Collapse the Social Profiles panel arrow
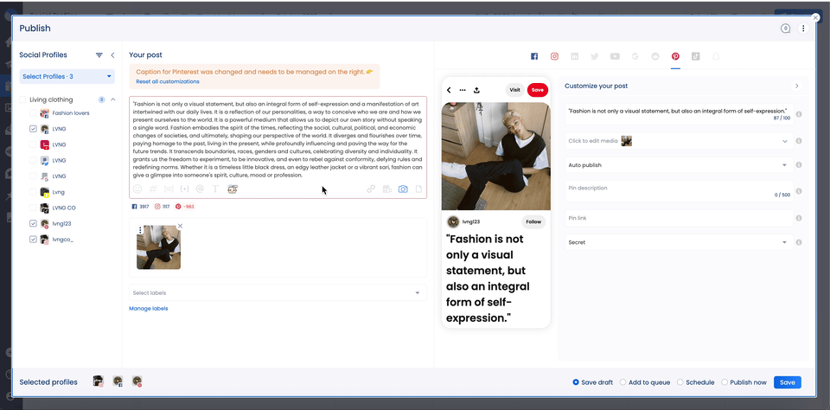The width and height of the screenshot is (830, 410). [112, 55]
